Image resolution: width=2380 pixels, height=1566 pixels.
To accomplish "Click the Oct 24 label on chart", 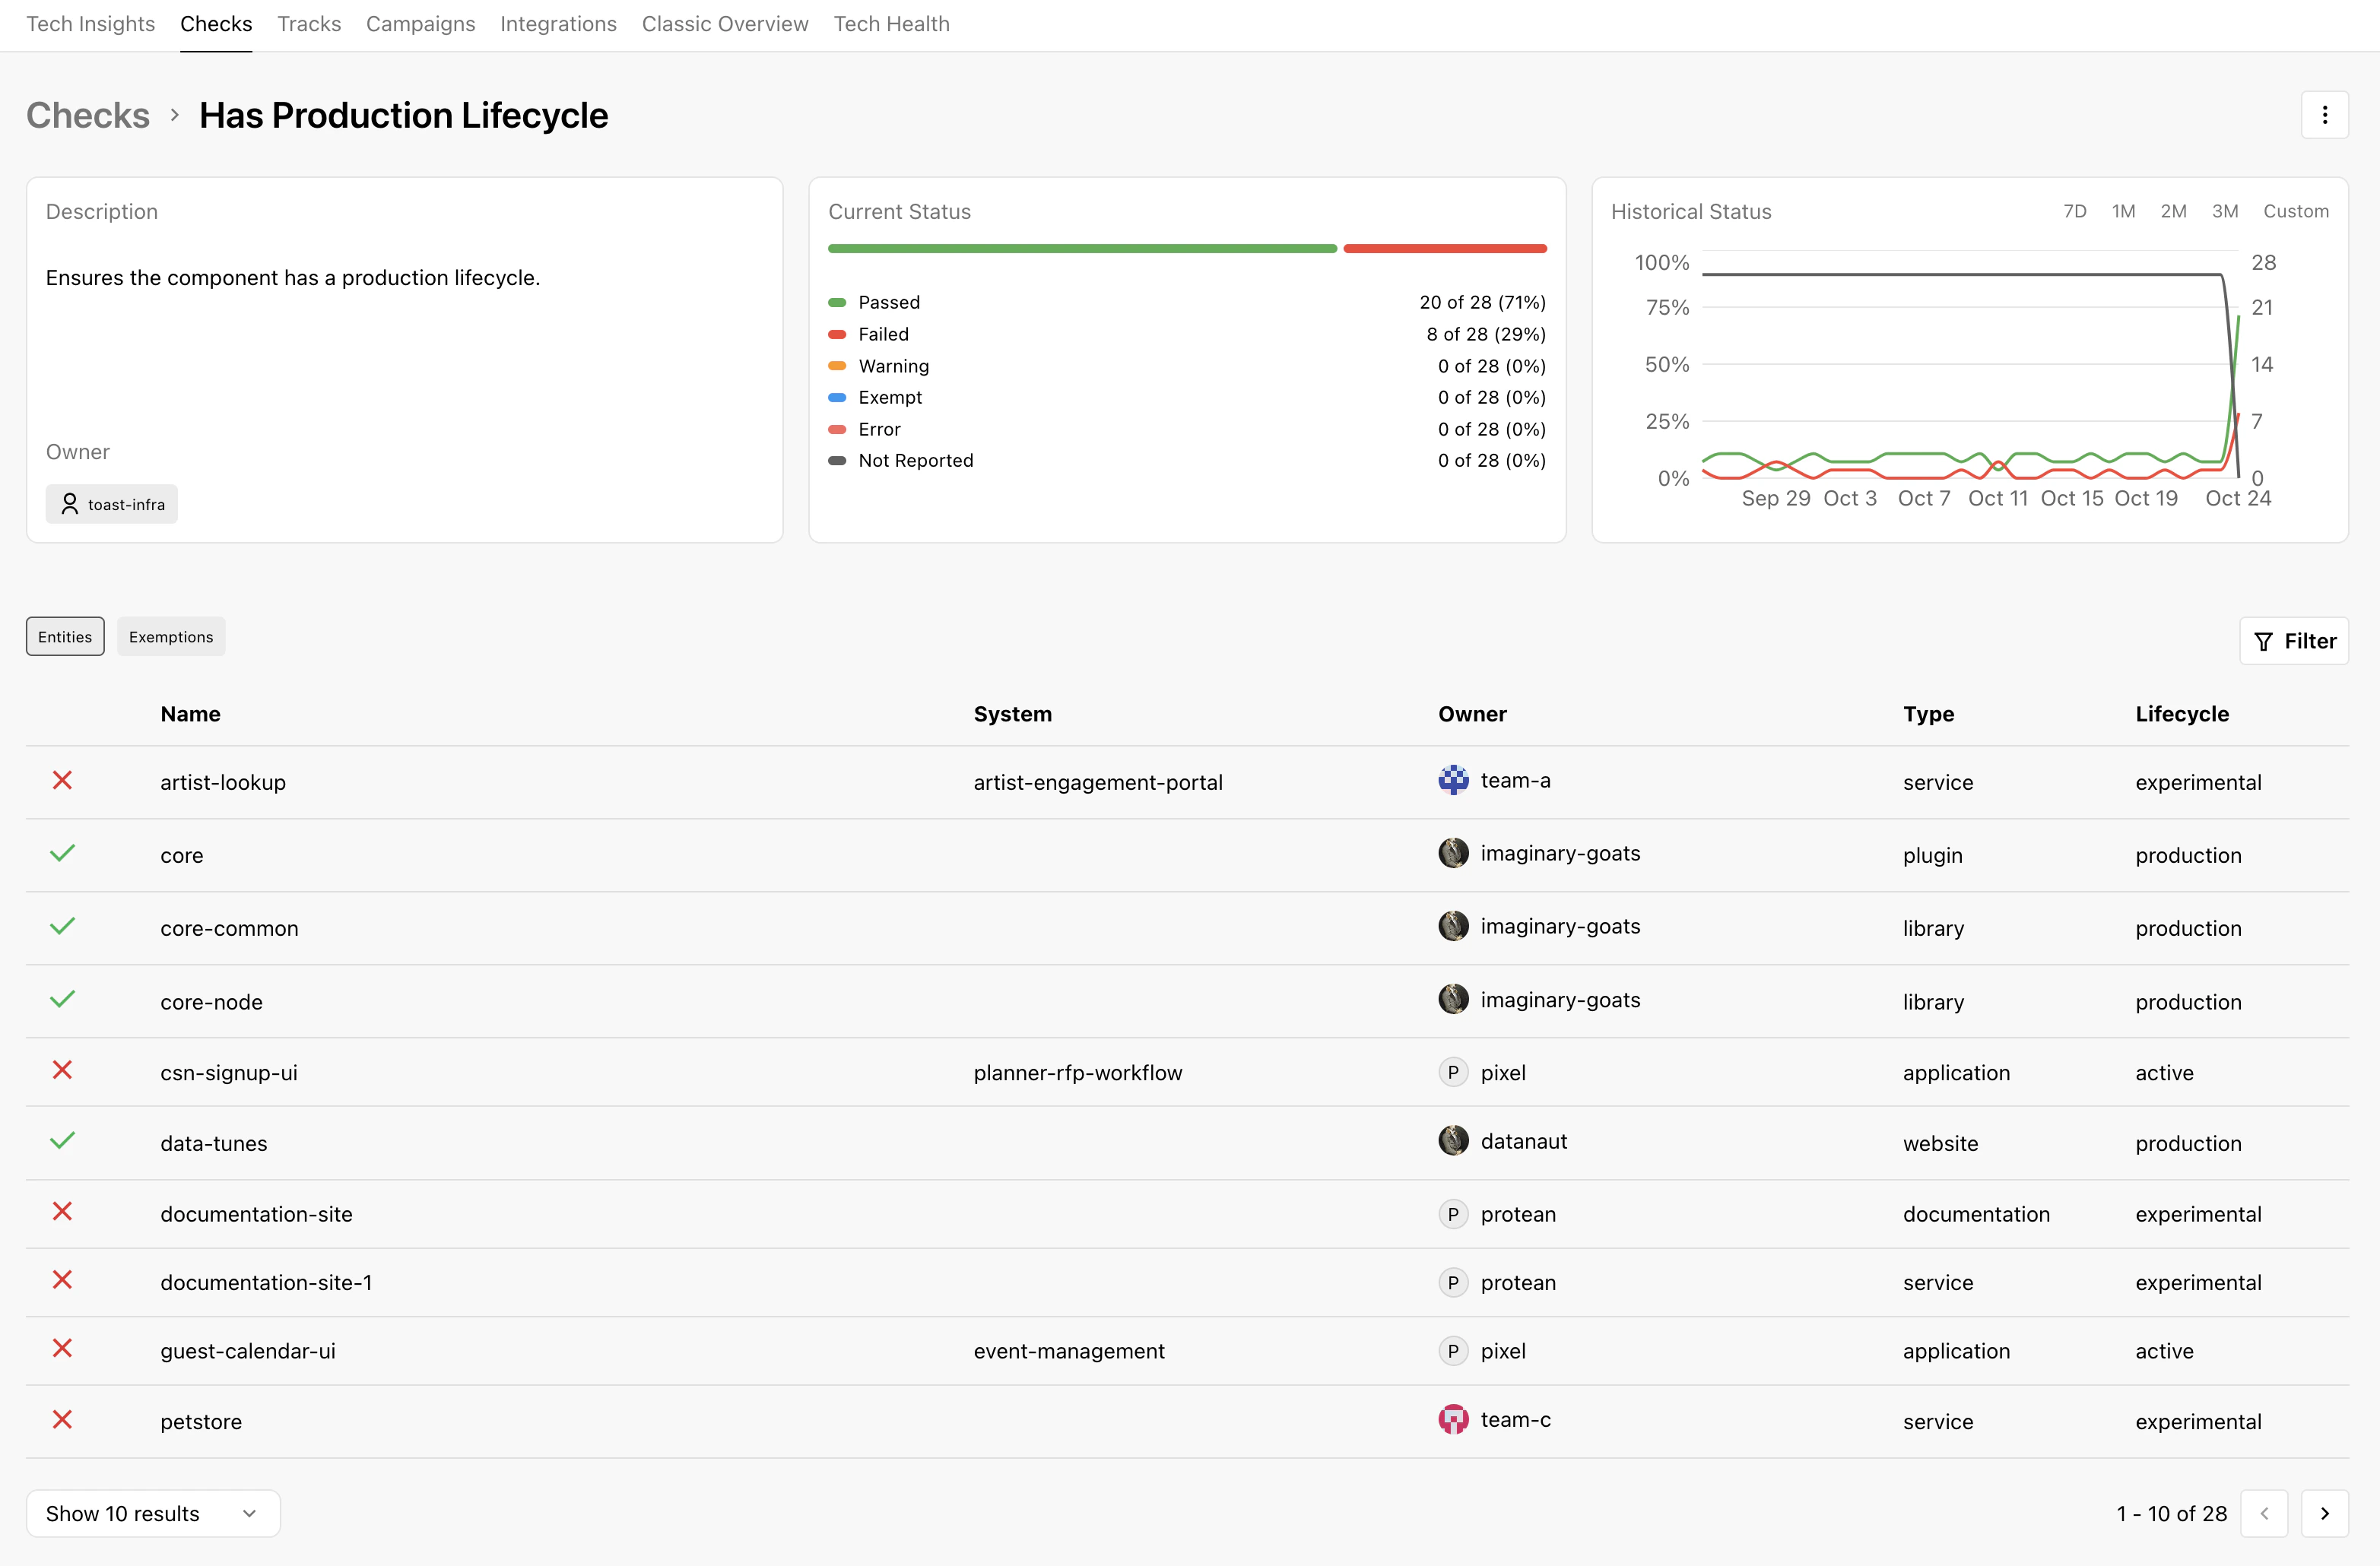I will tap(2238, 498).
